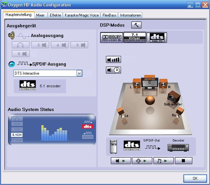Open speaker delay clock button
Image resolution: width=210 pixels, height=185 pixels.
pyautogui.click(x=113, y=70)
